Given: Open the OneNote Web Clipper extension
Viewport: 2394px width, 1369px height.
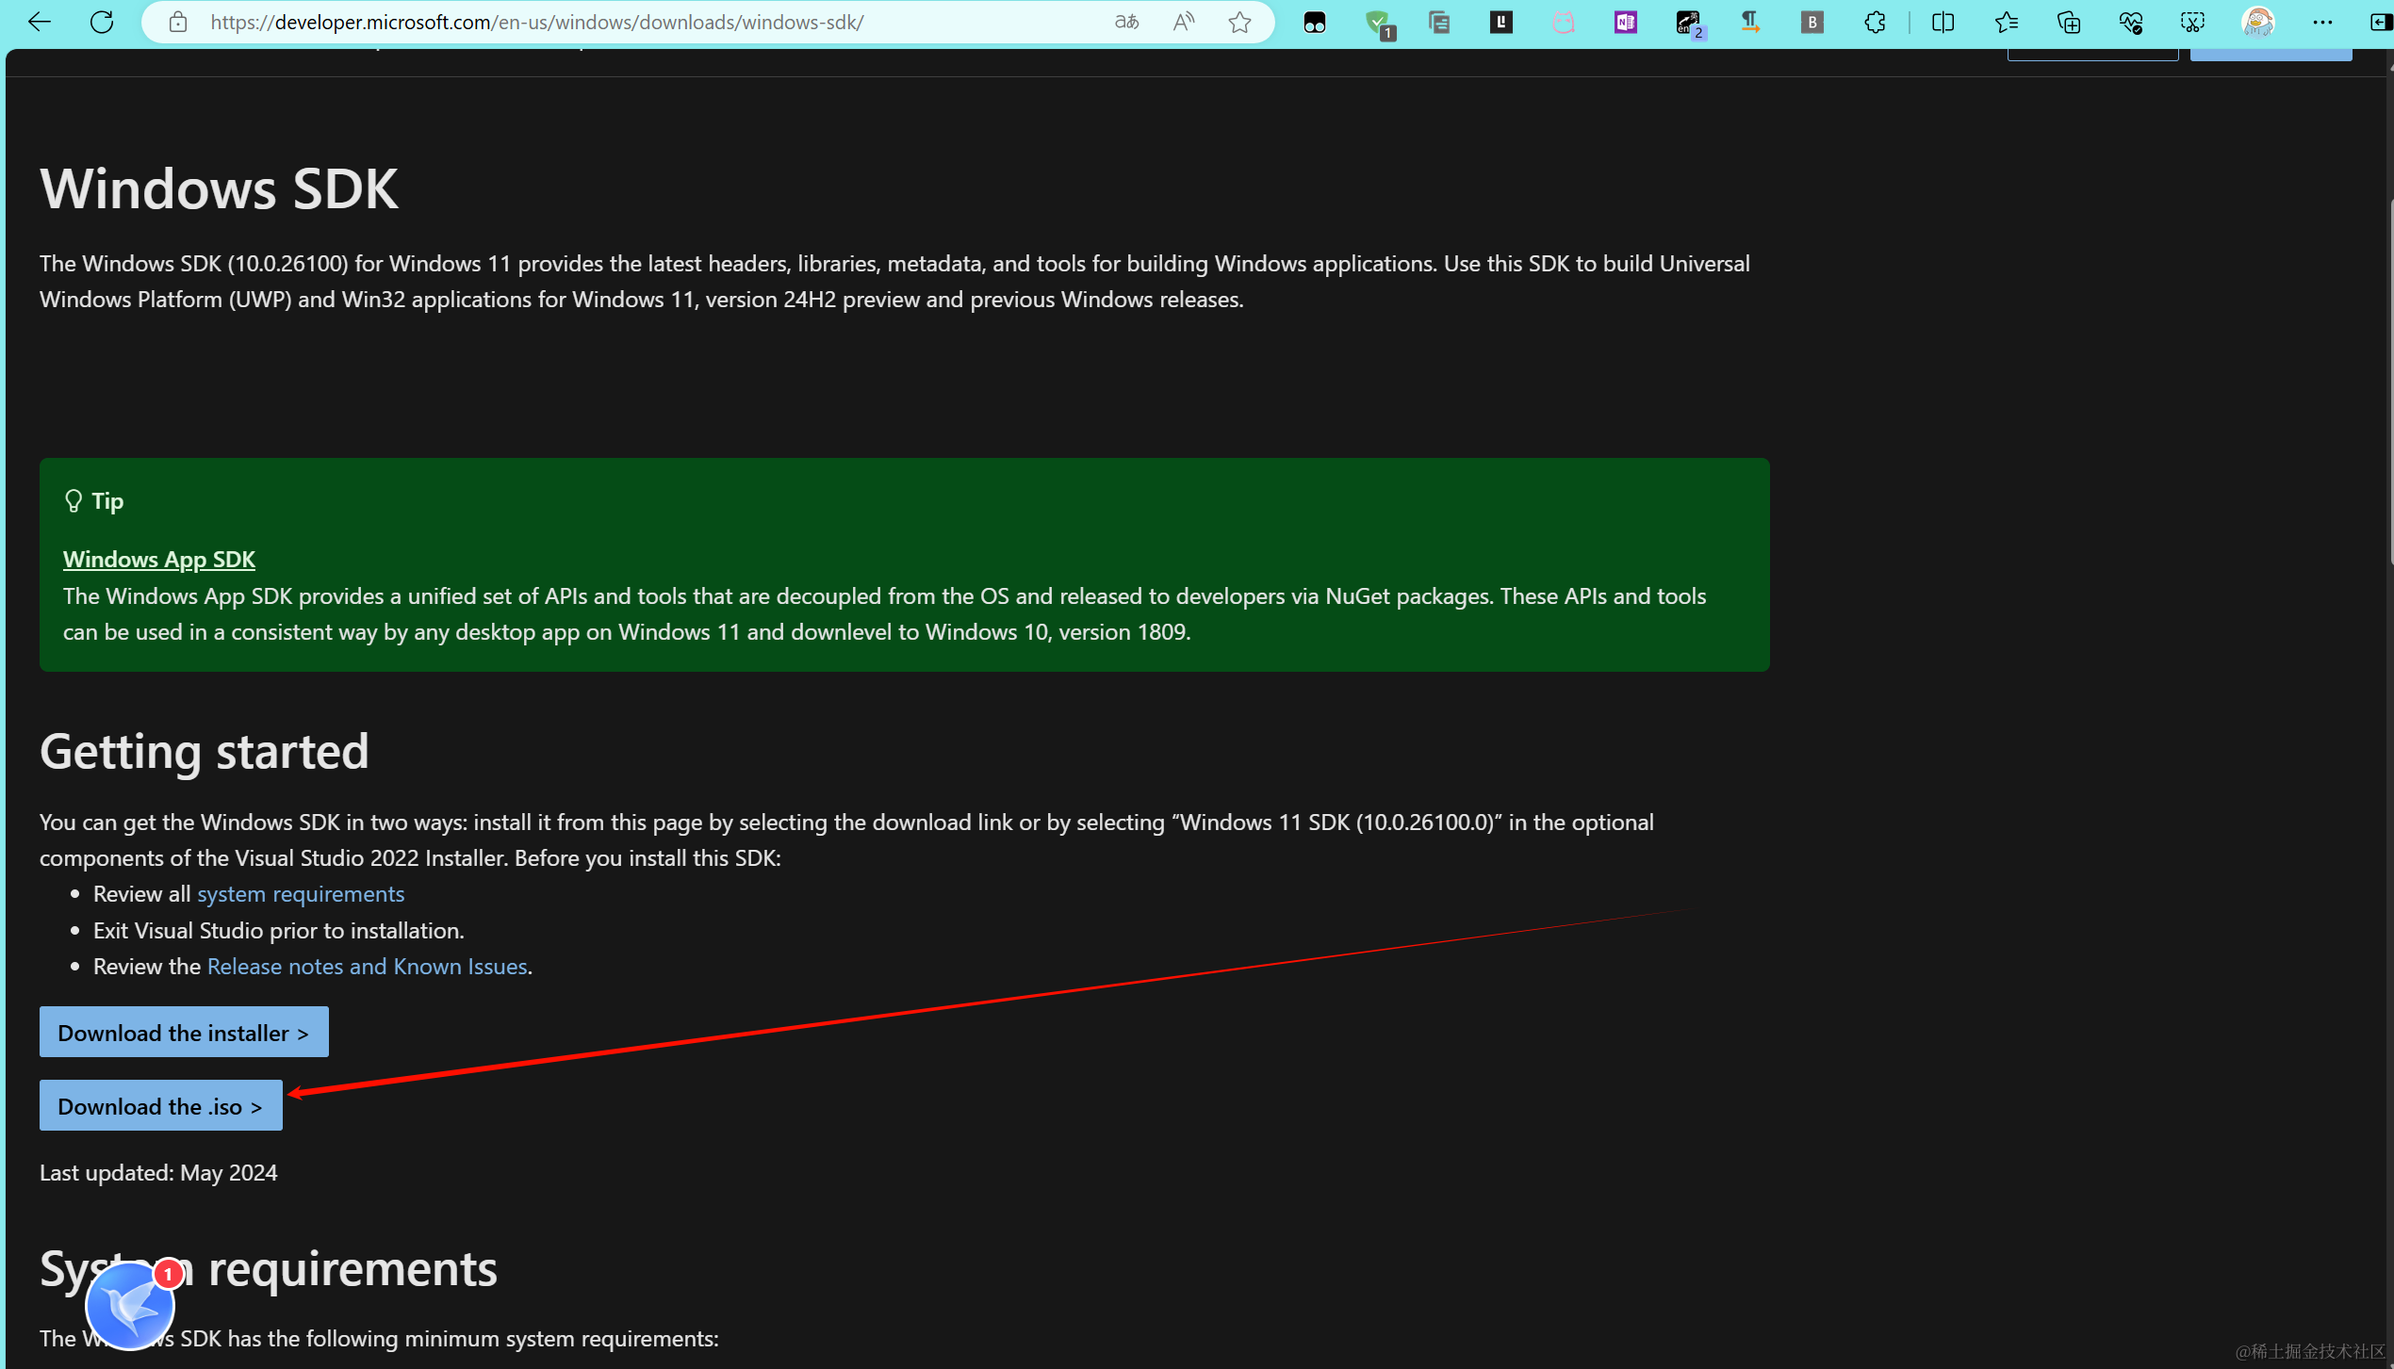Looking at the screenshot, I should pos(1625,22).
